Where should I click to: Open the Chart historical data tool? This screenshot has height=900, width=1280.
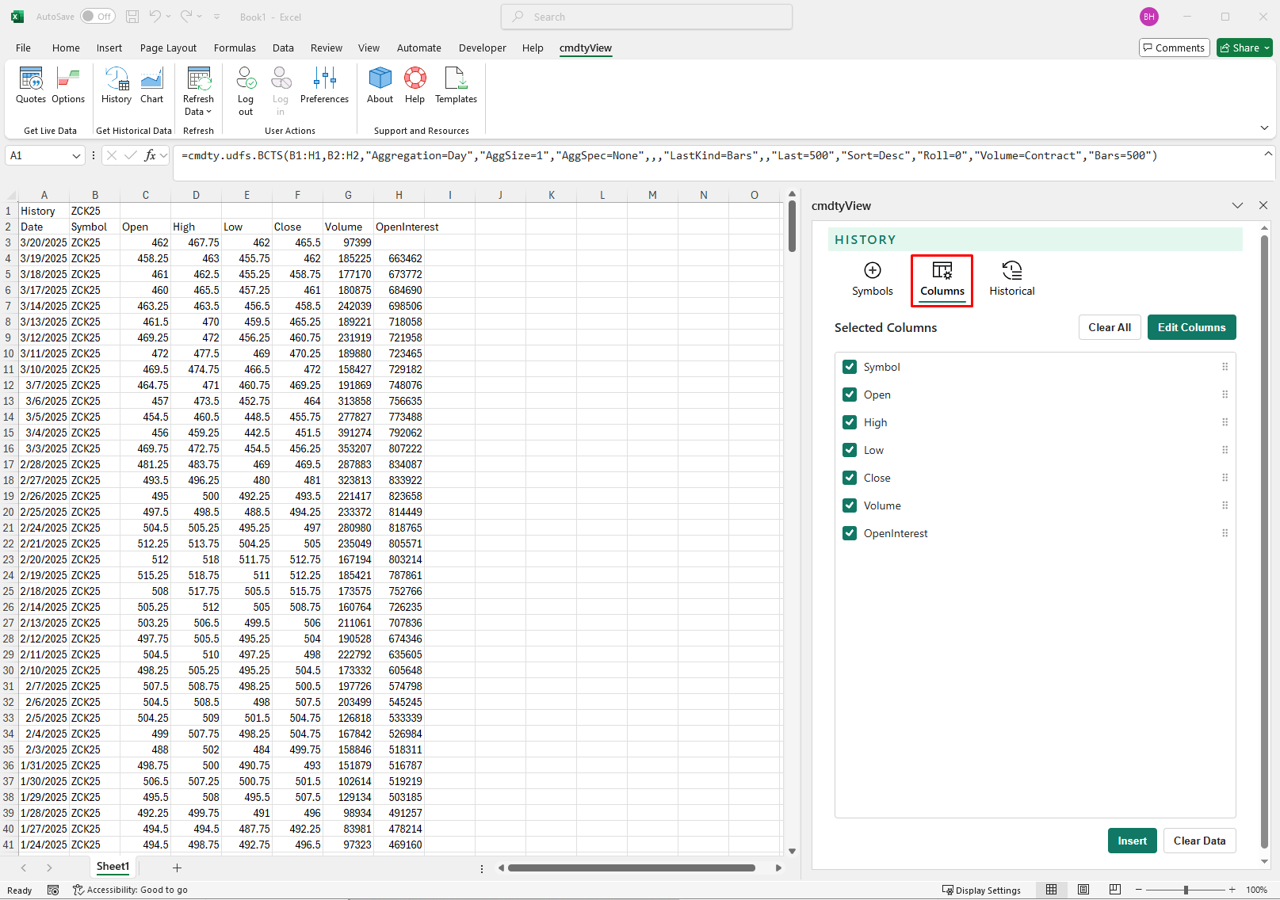pyautogui.click(x=151, y=86)
